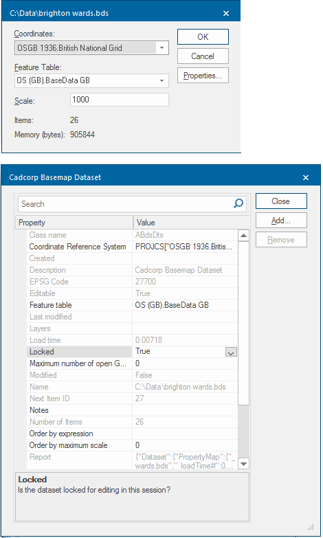Image resolution: width=323 pixels, height=538 pixels.
Task: Open the Feature Table dropdown
Action: 161,80
